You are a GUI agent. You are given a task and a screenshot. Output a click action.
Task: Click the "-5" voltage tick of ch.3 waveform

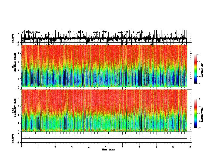pos(18,143)
